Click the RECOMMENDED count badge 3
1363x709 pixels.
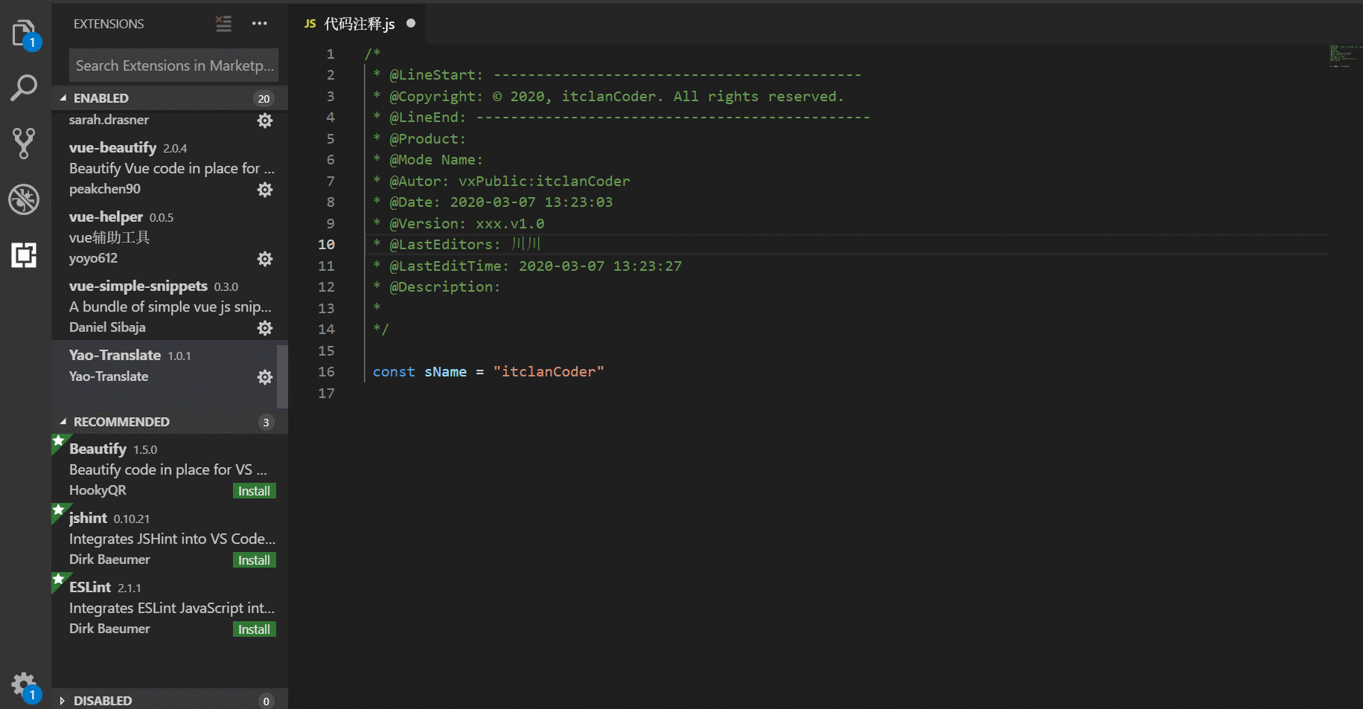click(x=266, y=422)
